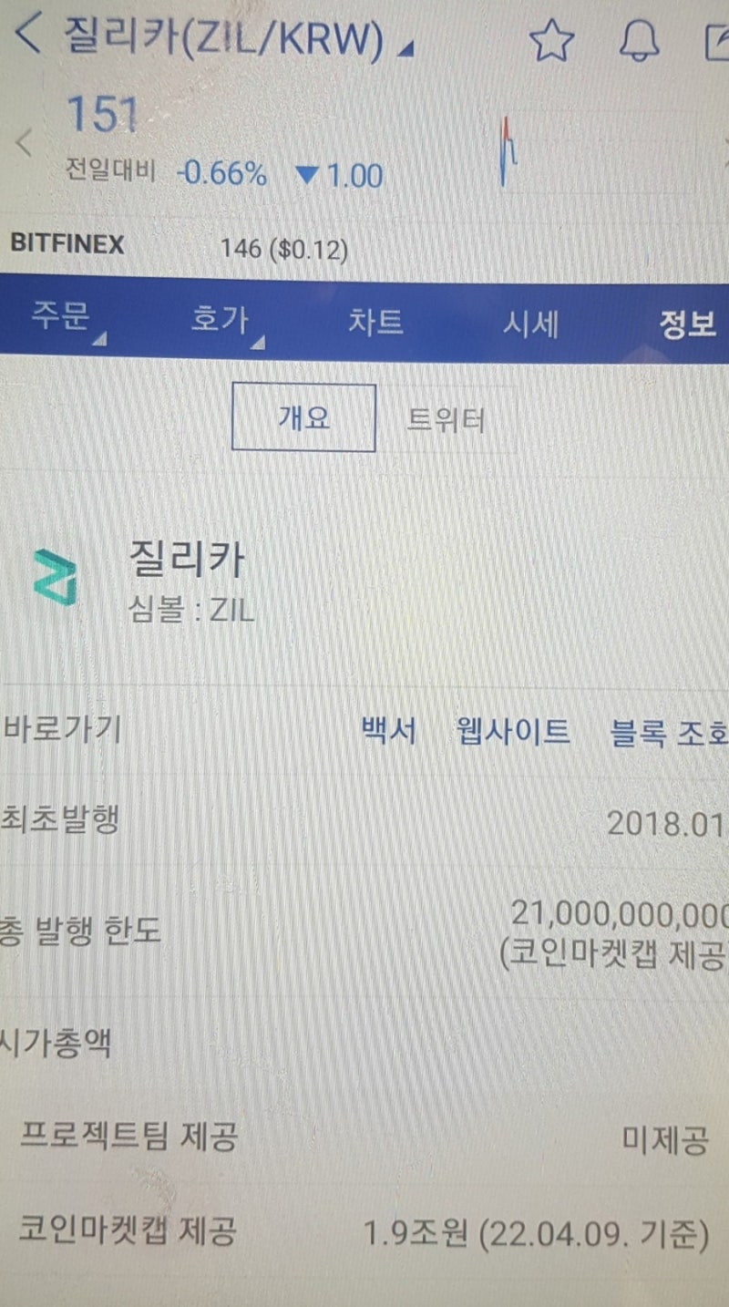
Task: Tap the left chevron beside price 151
Action: pos(25,142)
